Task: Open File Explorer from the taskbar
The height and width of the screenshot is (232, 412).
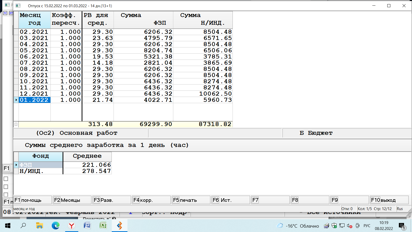Action: coord(39,226)
